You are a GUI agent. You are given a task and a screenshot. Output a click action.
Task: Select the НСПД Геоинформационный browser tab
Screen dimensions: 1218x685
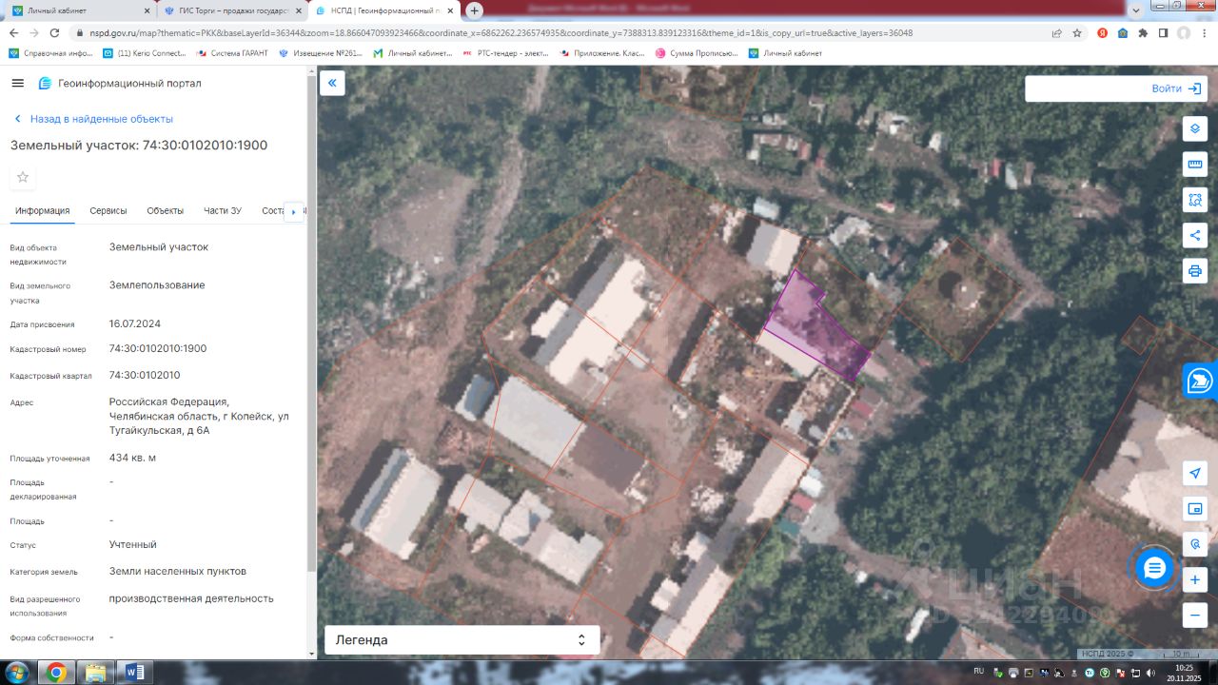click(385, 10)
